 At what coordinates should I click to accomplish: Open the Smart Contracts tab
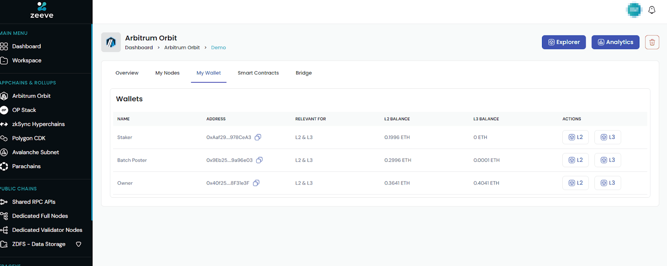258,73
